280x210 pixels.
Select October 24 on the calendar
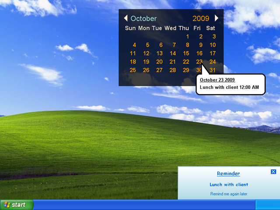[213, 62]
